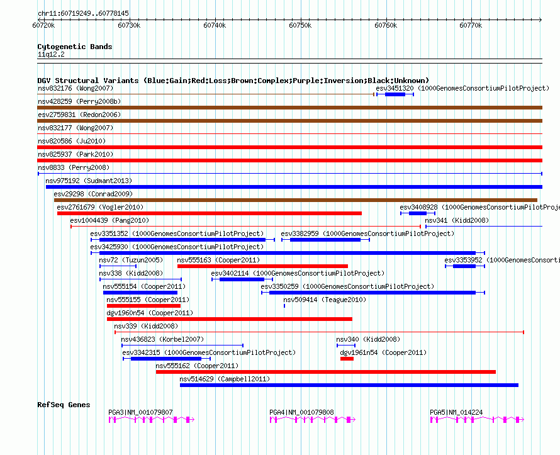This screenshot has height=455, width=560.
Task: Select the nsv555163 red loss bar
Action: 262,266
